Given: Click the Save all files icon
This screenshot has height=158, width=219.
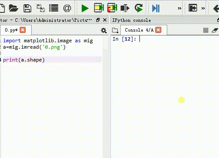Looking at the screenshot, I should click(41, 8).
